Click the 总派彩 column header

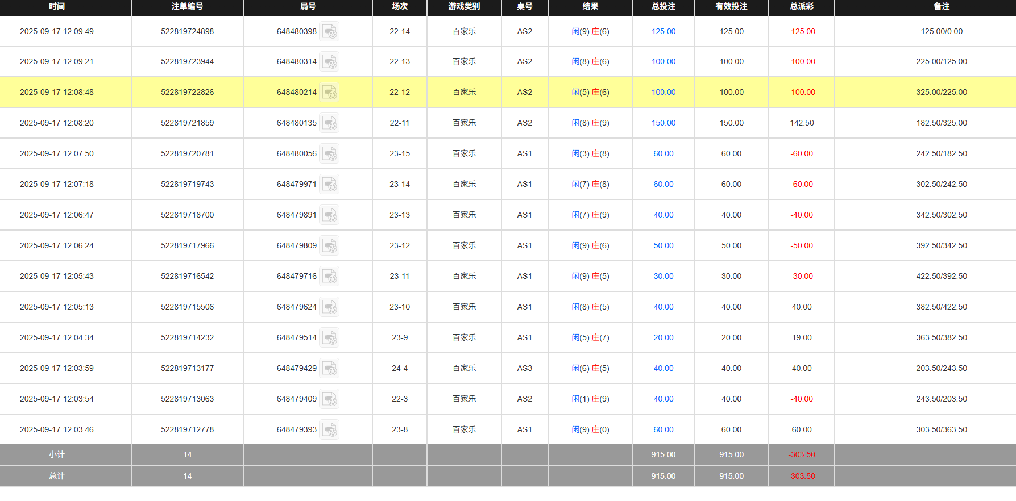(801, 6)
